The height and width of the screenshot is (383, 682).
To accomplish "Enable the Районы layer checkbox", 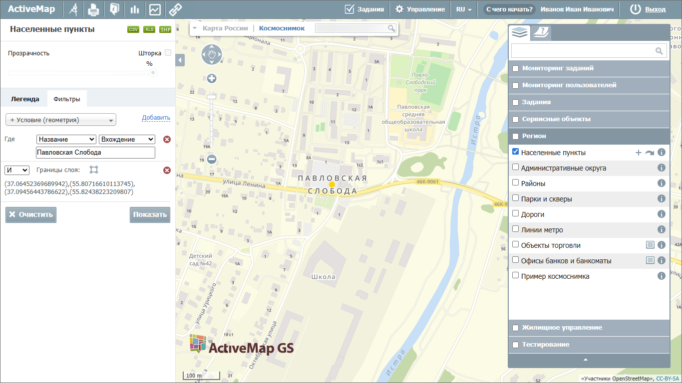I will pos(516,183).
